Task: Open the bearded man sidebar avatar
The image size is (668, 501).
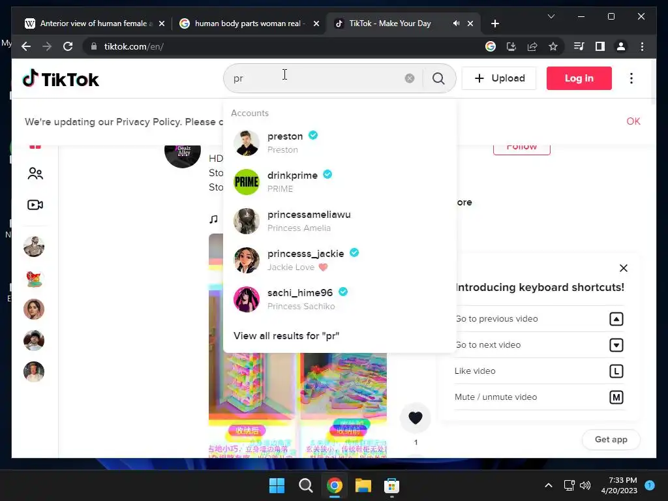Action: pyautogui.click(x=34, y=246)
